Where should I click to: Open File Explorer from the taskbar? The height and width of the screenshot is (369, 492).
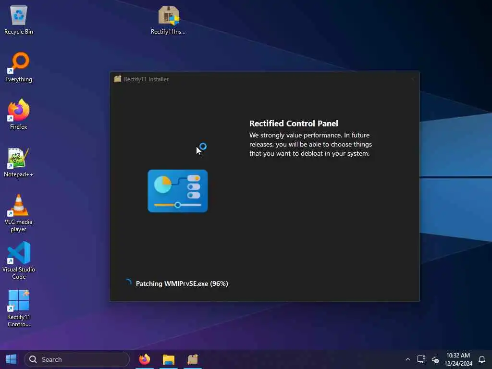click(x=169, y=359)
